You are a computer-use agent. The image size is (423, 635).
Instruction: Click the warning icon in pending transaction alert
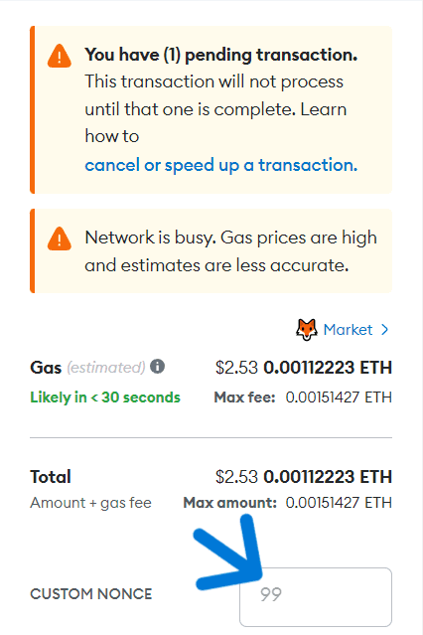click(x=60, y=56)
